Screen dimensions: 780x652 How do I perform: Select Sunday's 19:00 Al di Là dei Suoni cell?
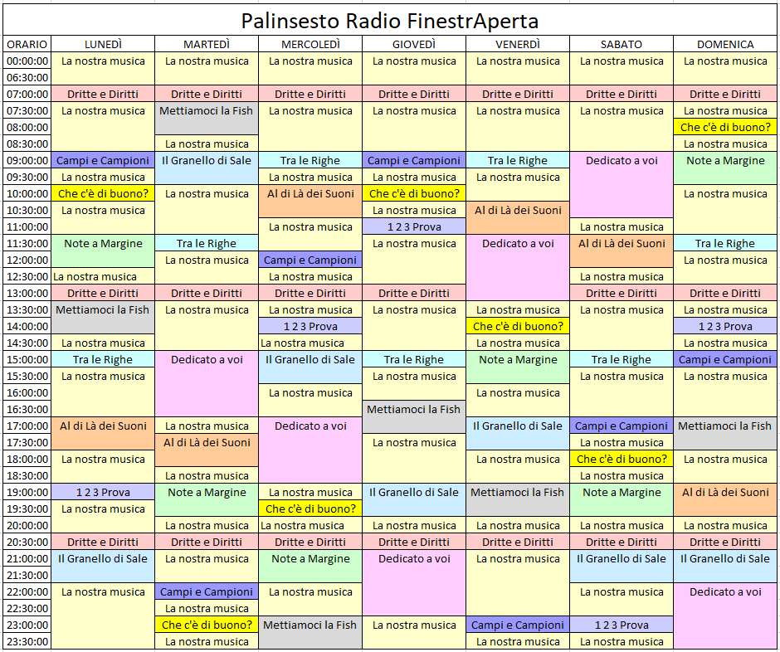[x=725, y=500]
